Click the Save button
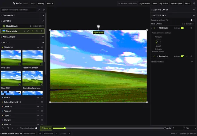This screenshot has width=197, height=136. pyautogui.click(x=155, y=3)
